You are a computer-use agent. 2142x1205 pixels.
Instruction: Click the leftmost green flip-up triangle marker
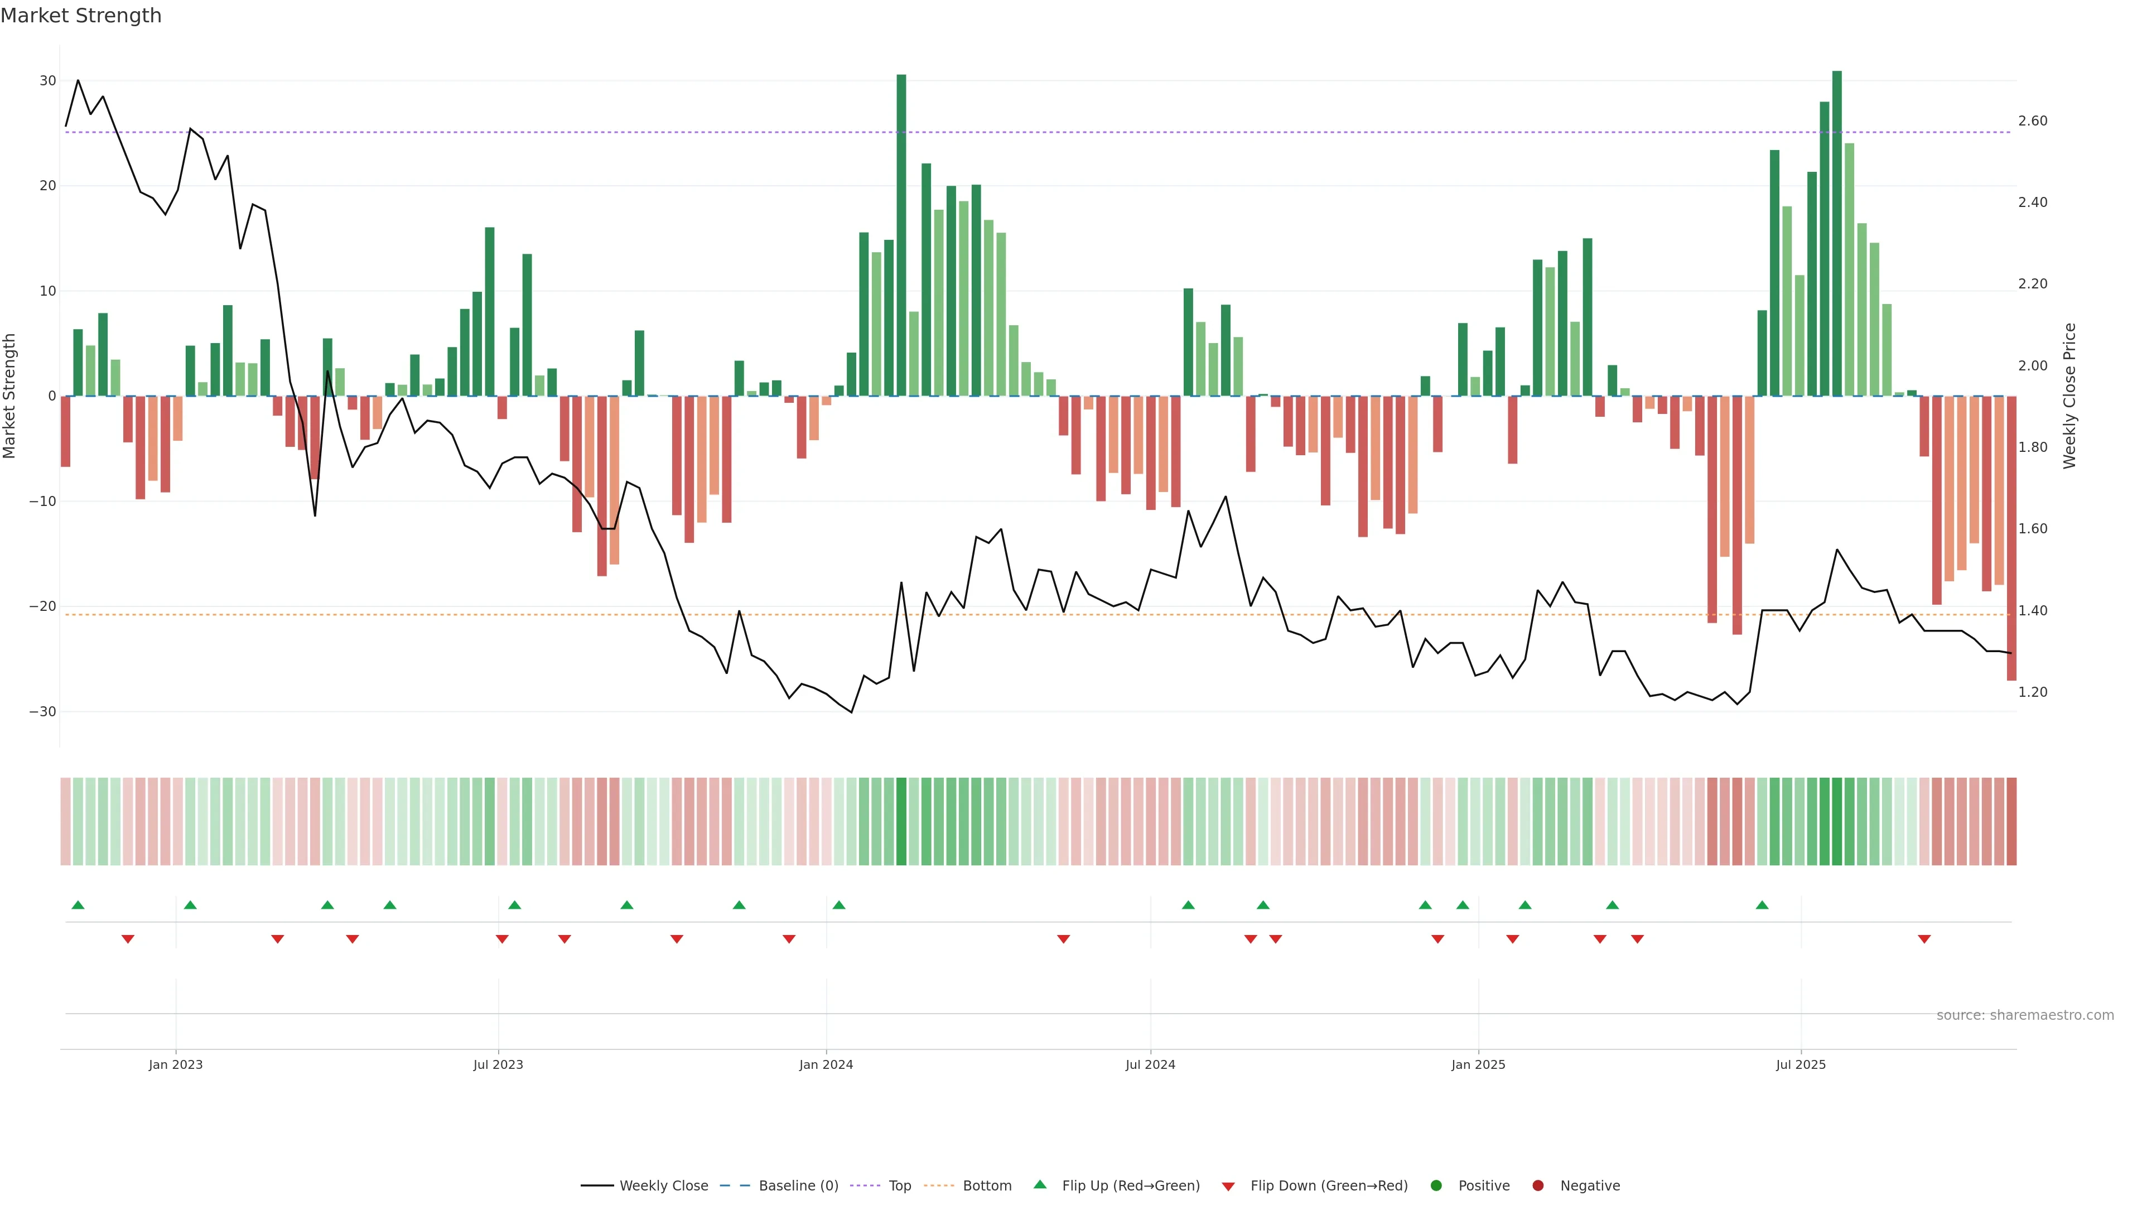[x=78, y=905]
